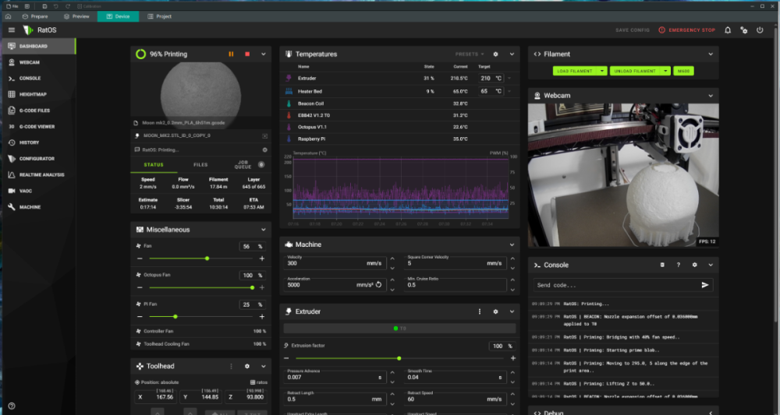Image resolution: width=780 pixels, height=415 pixels.
Task: Switch to the Preview tab
Action: (76, 16)
